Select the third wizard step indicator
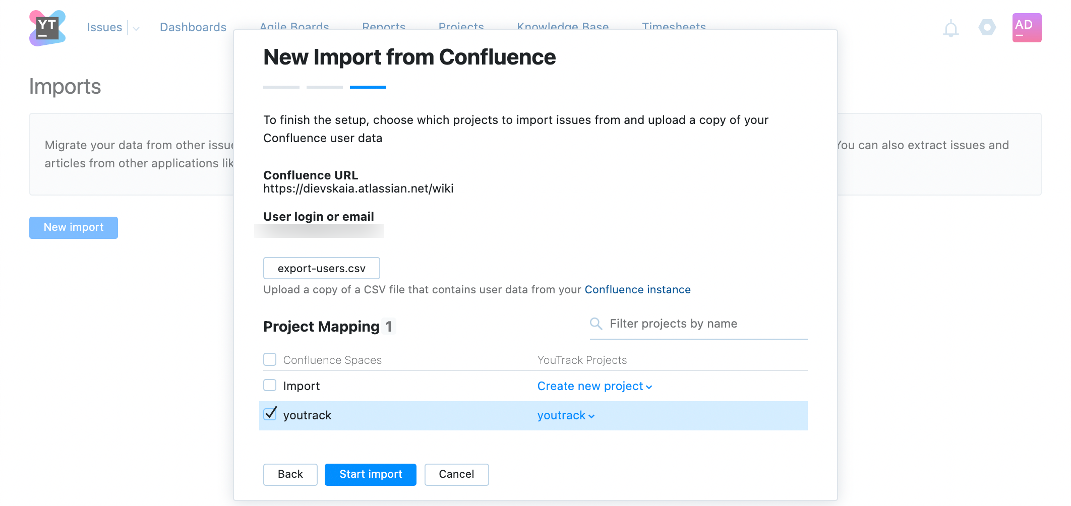The image size is (1071, 506). click(368, 87)
